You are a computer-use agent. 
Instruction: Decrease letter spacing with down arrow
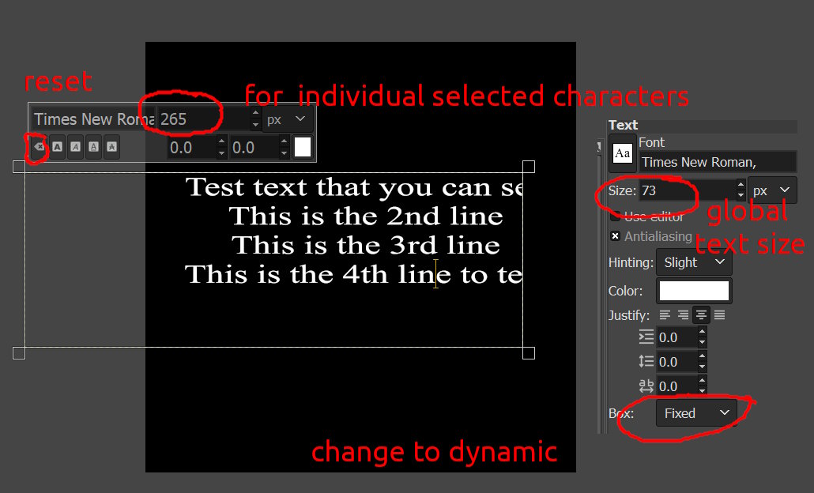coord(702,391)
